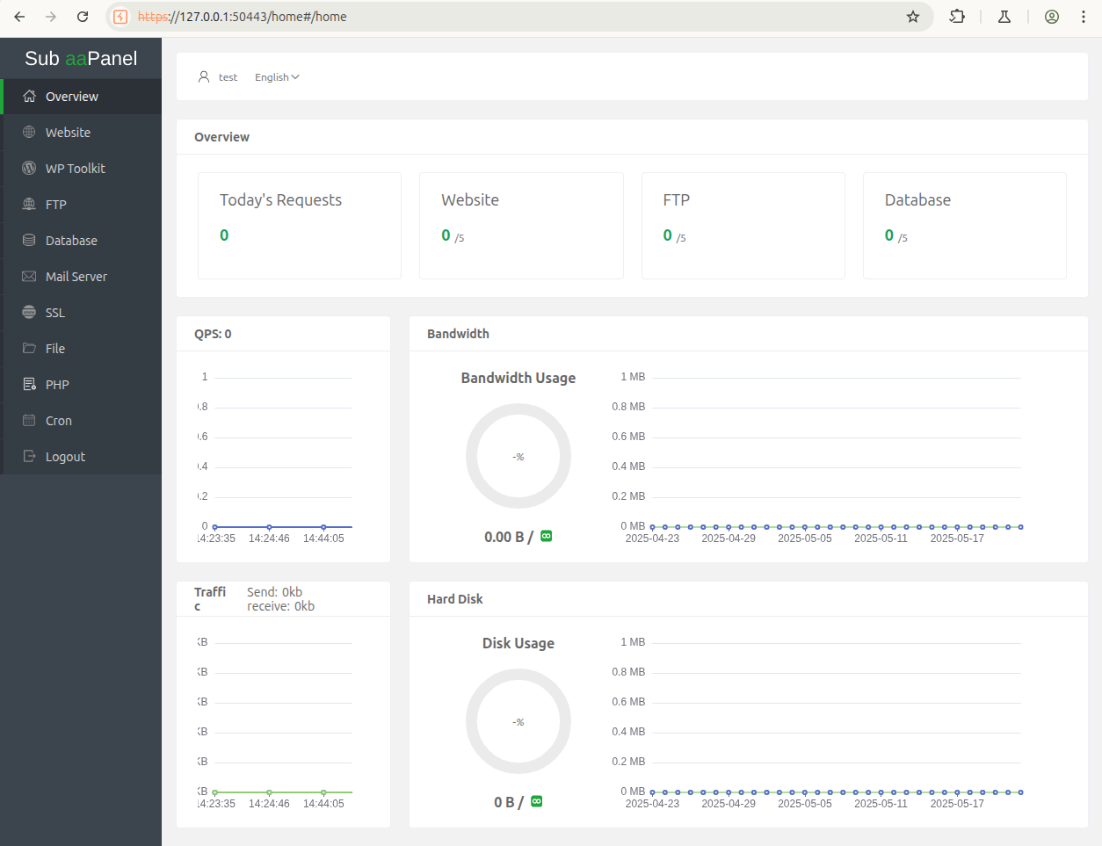Image resolution: width=1102 pixels, height=846 pixels.
Task: Click the Bandwidth Usage donut gauge
Action: click(x=518, y=456)
